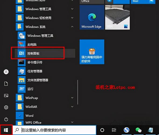The width and height of the screenshot is (159, 135).
Task: Open the Photos (照片) tile
Action: point(117,17)
